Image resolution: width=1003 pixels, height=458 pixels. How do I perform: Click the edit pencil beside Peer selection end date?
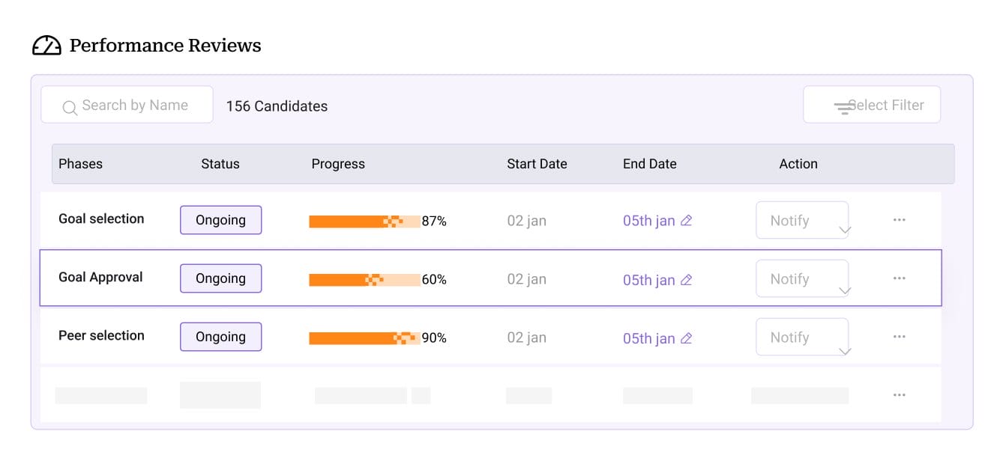click(x=687, y=338)
